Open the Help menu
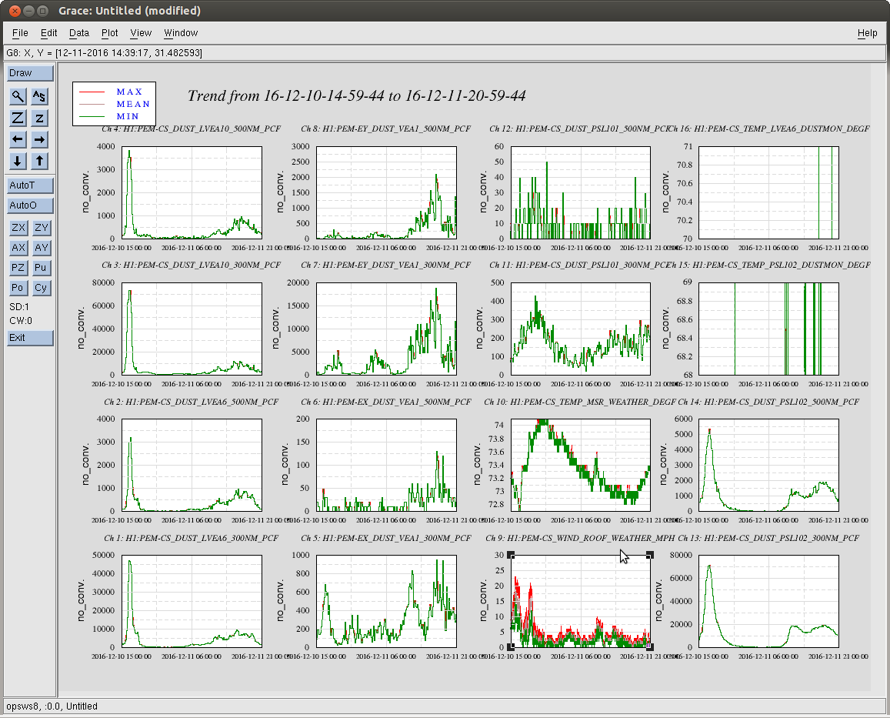 (867, 33)
